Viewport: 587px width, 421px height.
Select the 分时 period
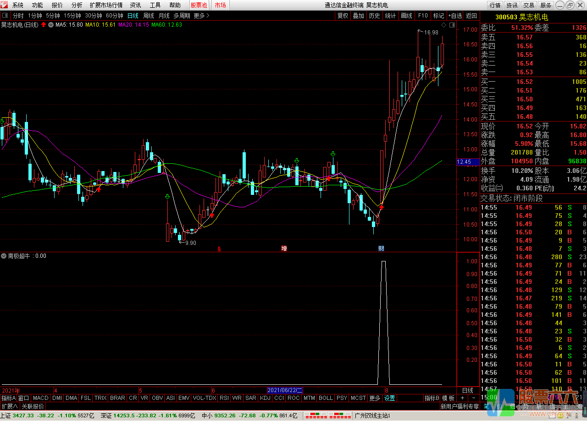click(x=18, y=16)
